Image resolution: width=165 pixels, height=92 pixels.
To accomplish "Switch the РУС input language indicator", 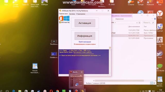I will point(153,91).
